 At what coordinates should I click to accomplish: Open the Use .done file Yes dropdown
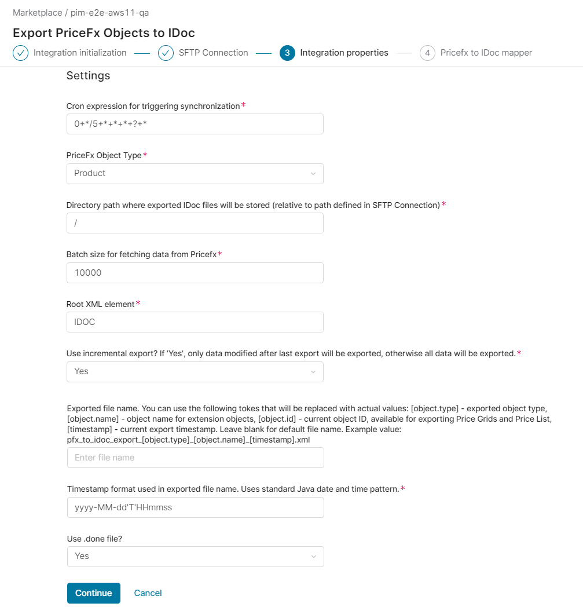(195, 557)
